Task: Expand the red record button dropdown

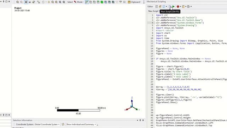Action: (181, 6)
